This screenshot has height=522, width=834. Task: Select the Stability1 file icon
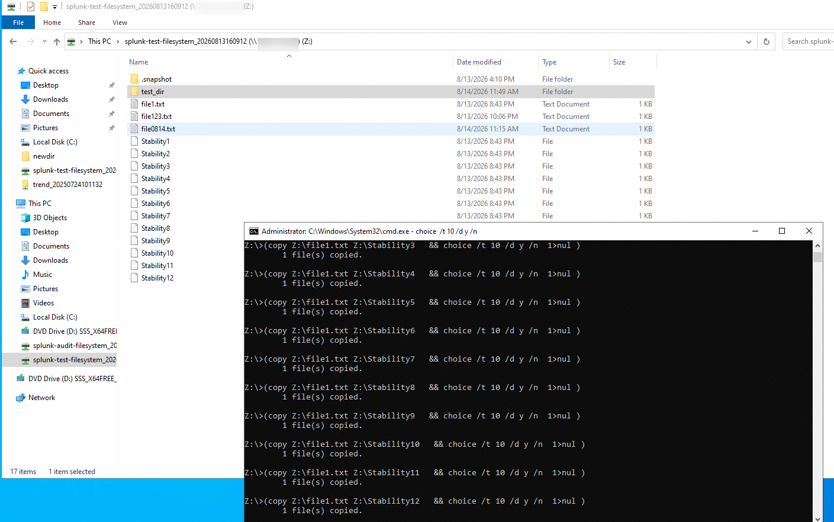click(x=134, y=141)
